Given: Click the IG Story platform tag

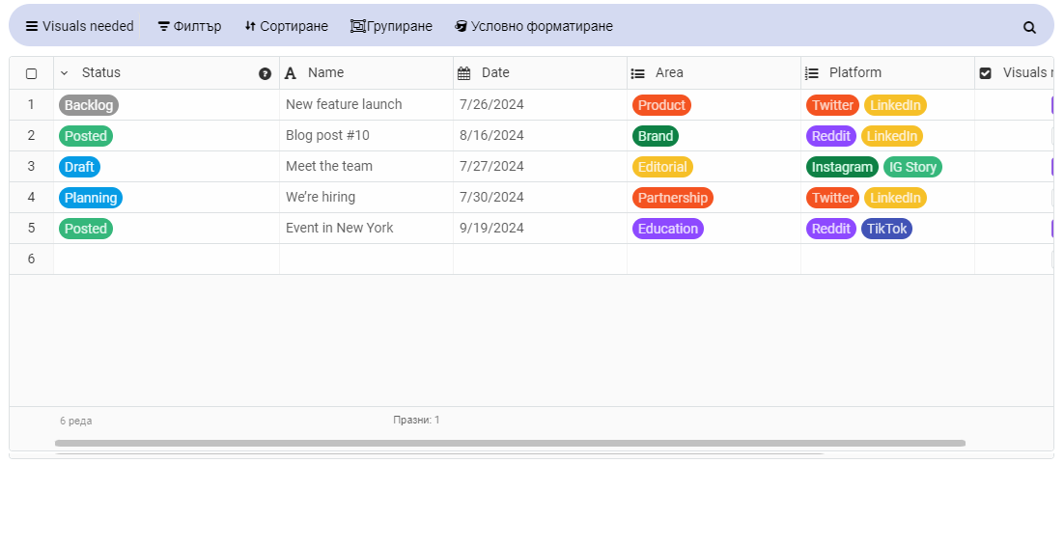Looking at the screenshot, I should tap(912, 167).
